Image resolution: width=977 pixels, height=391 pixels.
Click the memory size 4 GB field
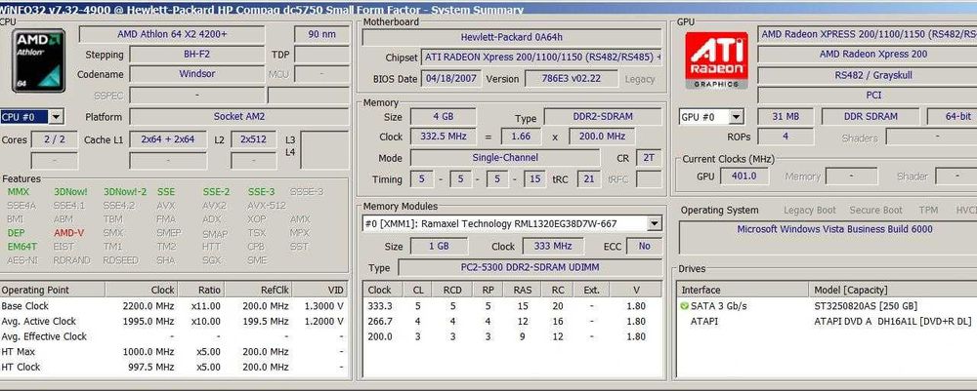pos(443,117)
